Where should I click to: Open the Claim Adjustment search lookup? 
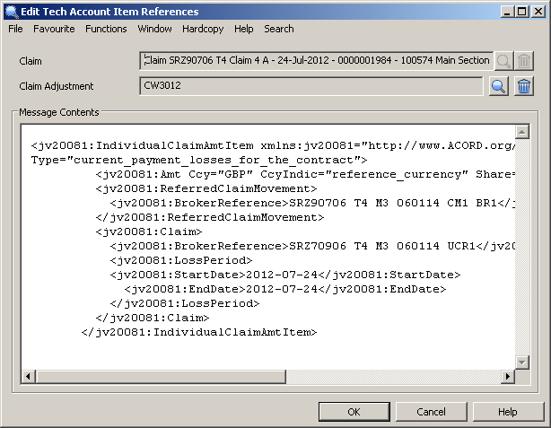[x=499, y=86]
